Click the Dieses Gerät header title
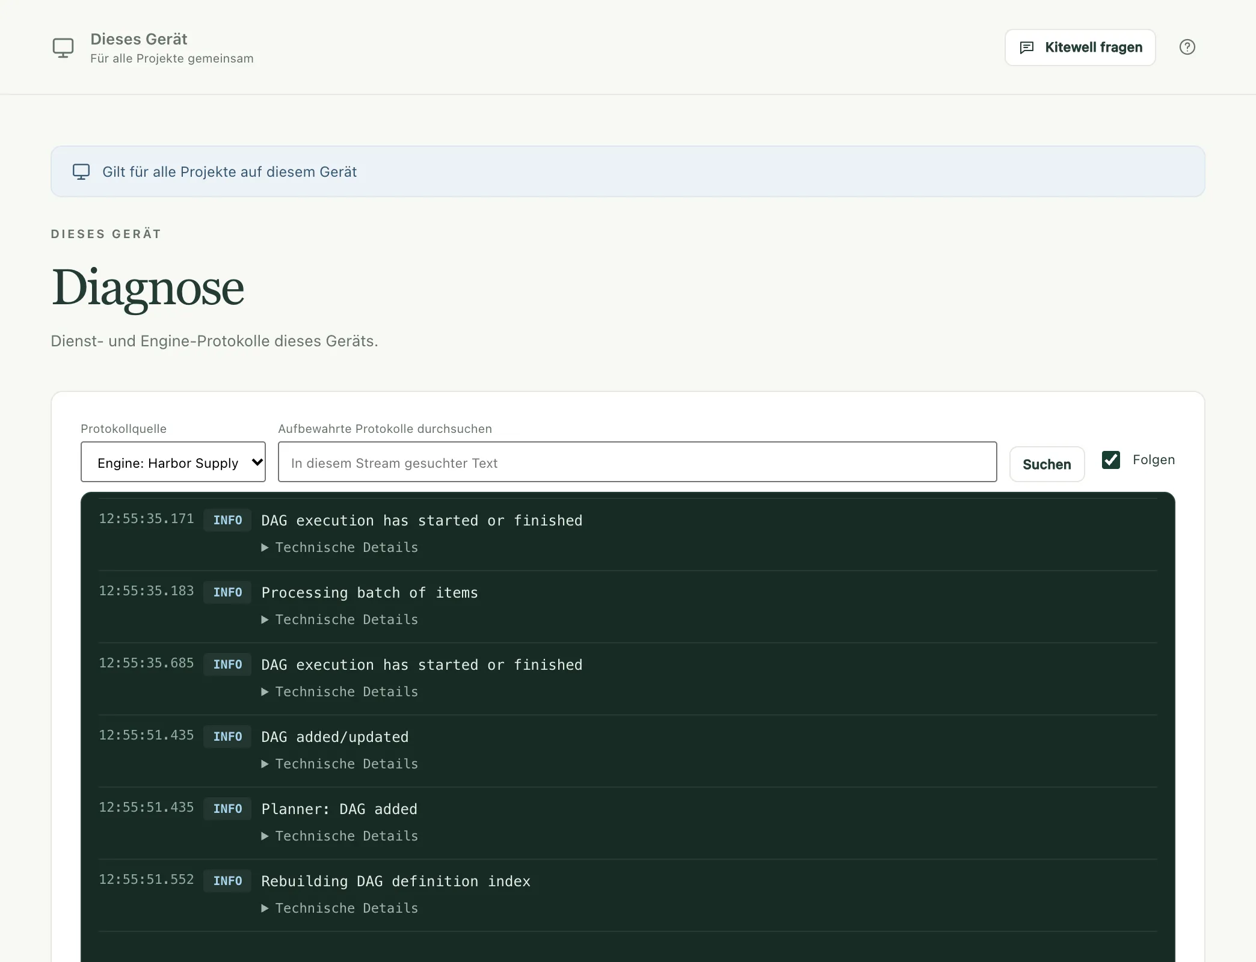Image resolution: width=1256 pixels, height=962 pixels. [x=139, y=39]
